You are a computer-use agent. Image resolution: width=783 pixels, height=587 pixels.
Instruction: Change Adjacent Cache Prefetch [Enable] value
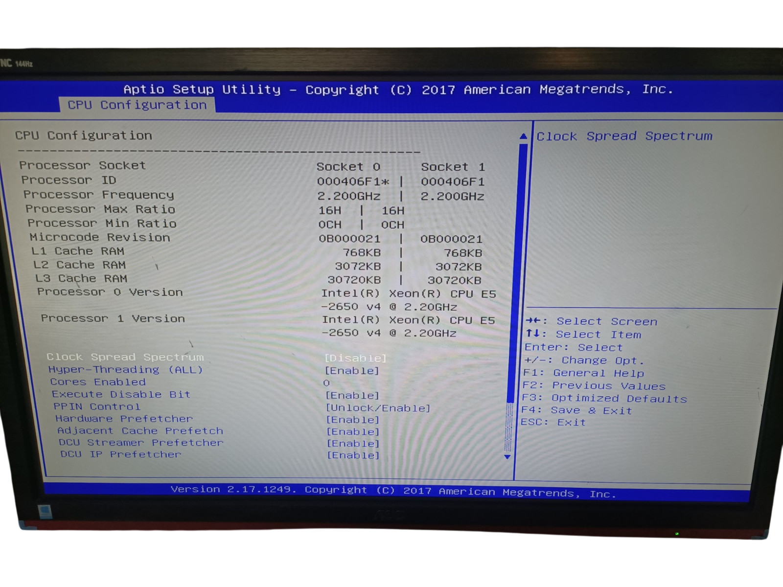[353, 431]
